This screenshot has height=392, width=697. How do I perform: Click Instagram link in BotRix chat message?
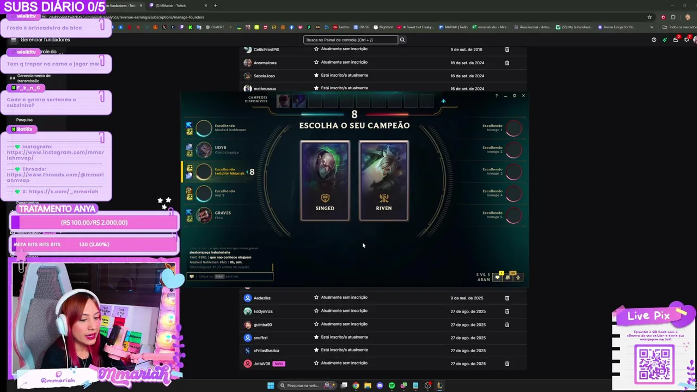click(55, 155)
